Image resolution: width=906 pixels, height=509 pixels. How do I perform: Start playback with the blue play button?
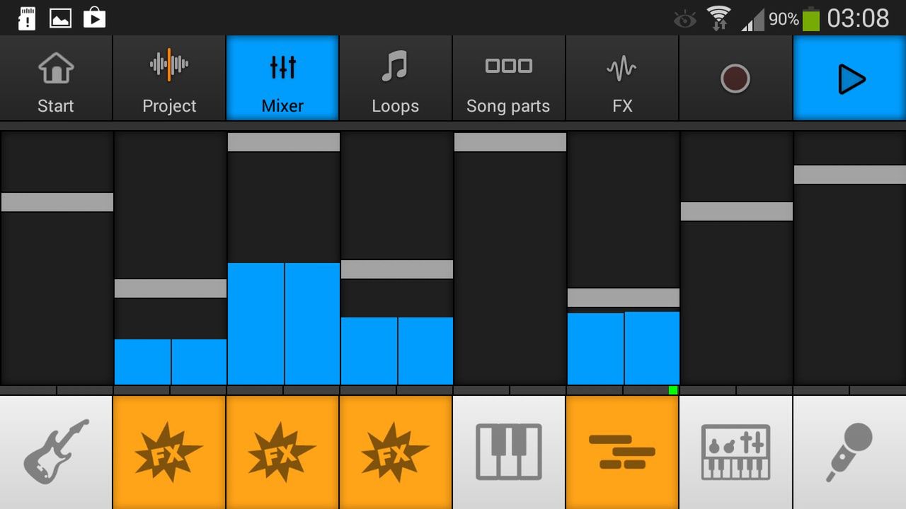tap(850, 78)
